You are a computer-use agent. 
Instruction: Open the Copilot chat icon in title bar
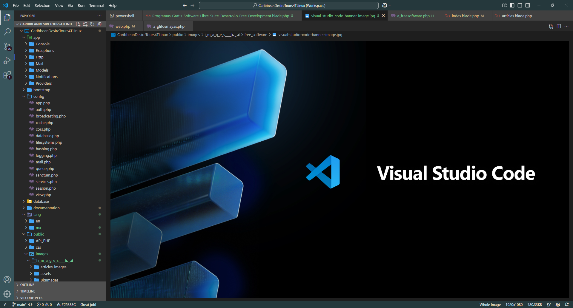pos(385,5)
